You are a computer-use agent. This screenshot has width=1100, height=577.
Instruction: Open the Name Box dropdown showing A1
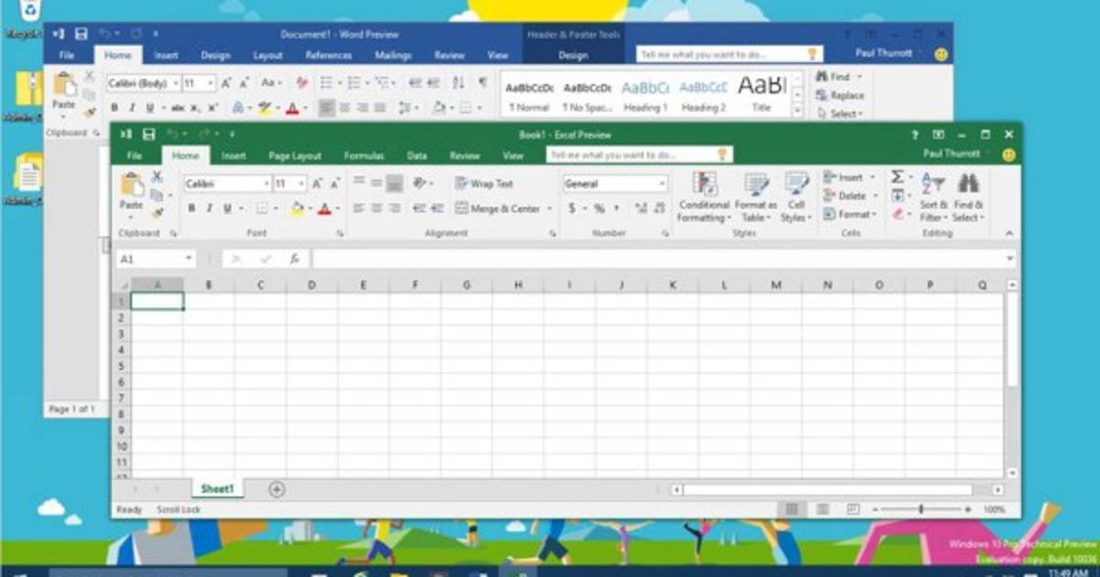coord(189,259)
